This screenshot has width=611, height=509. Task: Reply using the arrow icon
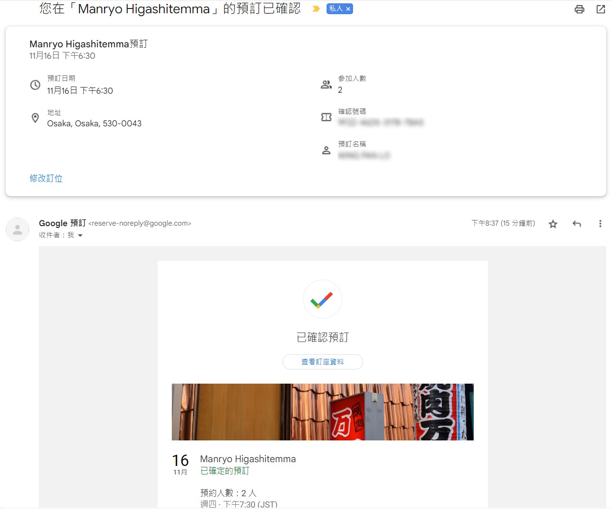[576, 224]
